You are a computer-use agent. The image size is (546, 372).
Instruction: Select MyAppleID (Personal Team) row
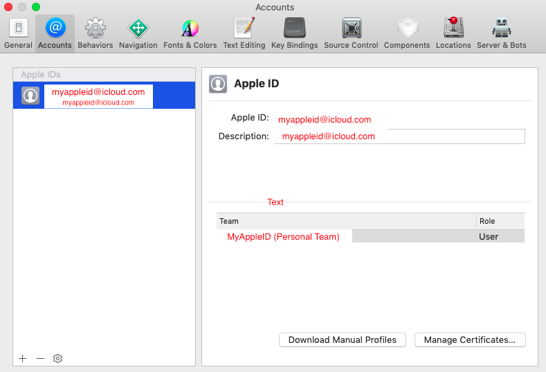pos(370,236)
